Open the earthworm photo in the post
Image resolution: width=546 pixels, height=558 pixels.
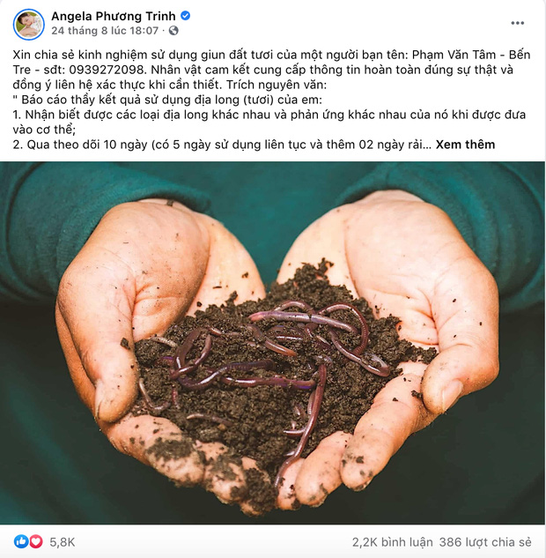(x=273, y=343)
